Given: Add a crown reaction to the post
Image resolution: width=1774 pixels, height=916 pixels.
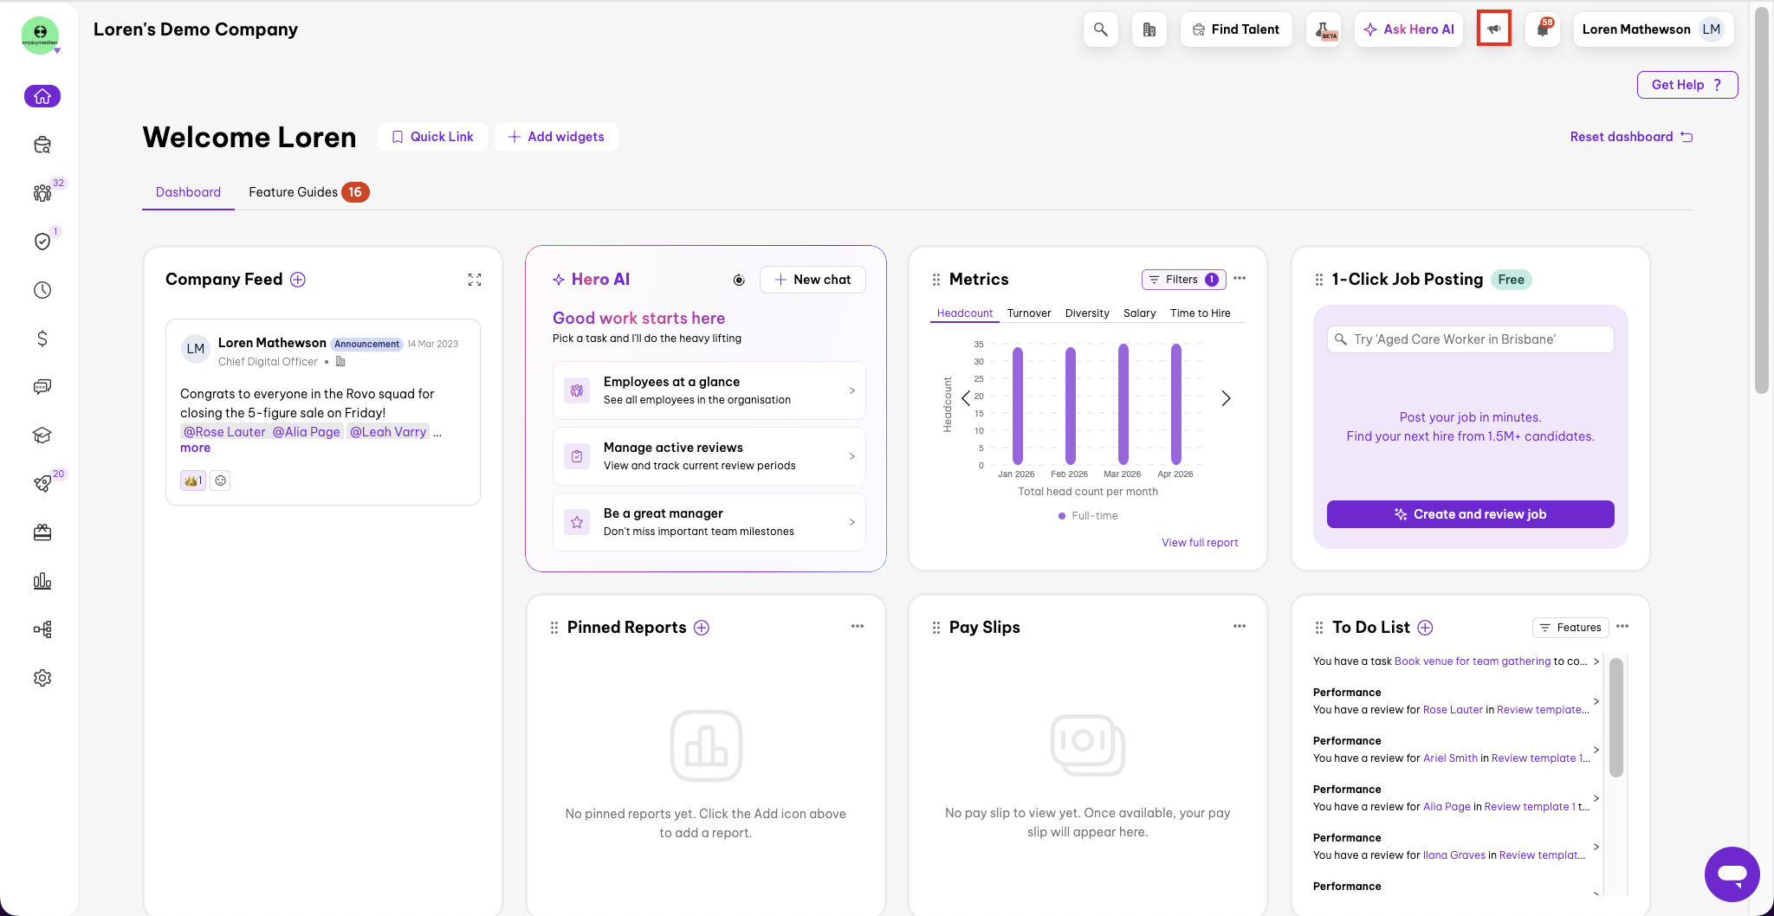Looking at the screenshot, I should pyautogui.click(x=192, y=481).
